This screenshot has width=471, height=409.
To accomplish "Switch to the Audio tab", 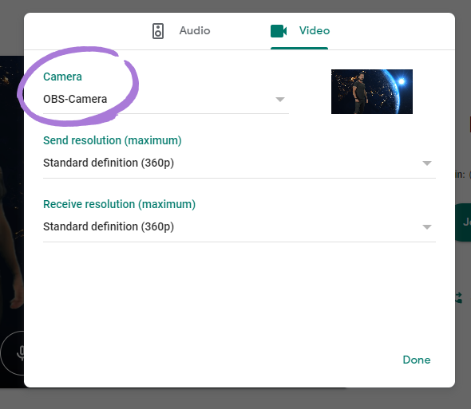I will pos(195,30).
